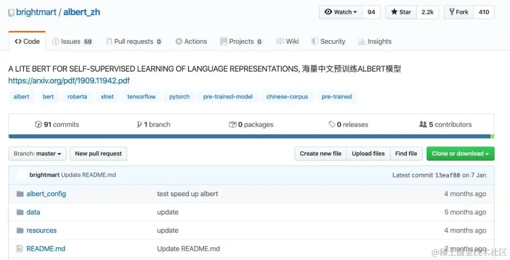The height and width of the screenshot is (260, 510).
Task: Select the Code tab
Action: tap(27, 41)
